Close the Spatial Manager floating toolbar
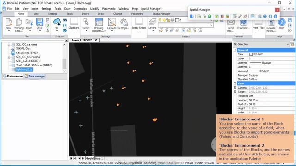The height and width of the screenshot is (166, 296). [277, 10]
